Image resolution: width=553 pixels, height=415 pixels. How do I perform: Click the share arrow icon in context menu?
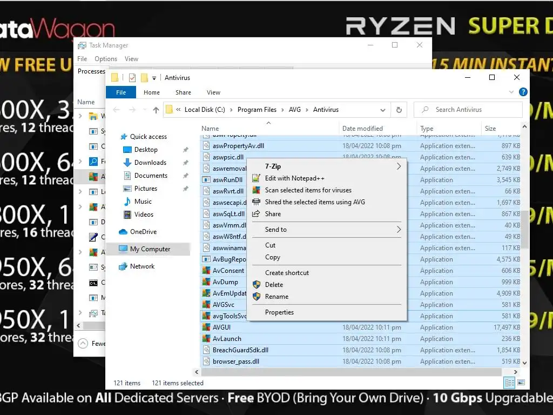click(x=257, y=214)
